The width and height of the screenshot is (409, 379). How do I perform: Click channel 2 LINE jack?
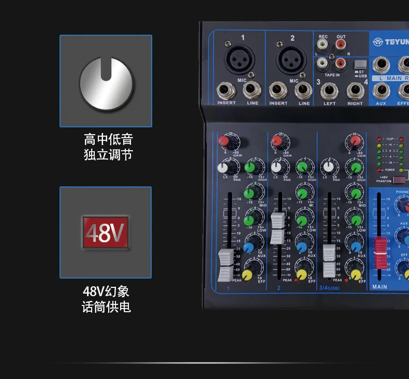coord(303,91)
